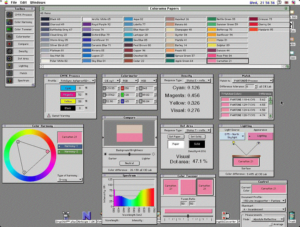
Task: Select Lighting bulb icon in Toolbox
Action: point(9,66)
